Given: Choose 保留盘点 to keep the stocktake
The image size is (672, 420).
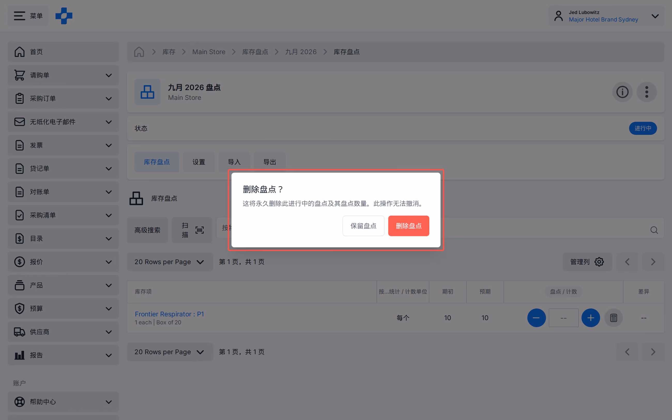Looking at the screenshot, I should click(x=363, y=226).
